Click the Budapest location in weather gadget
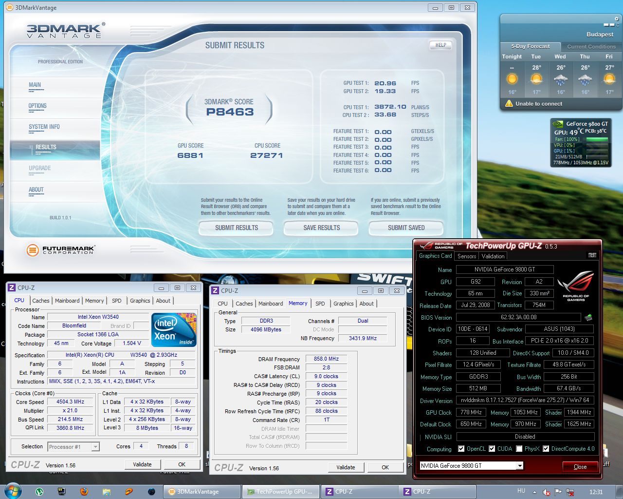Screen dimensions: 623x499 (x=600, y=35)
